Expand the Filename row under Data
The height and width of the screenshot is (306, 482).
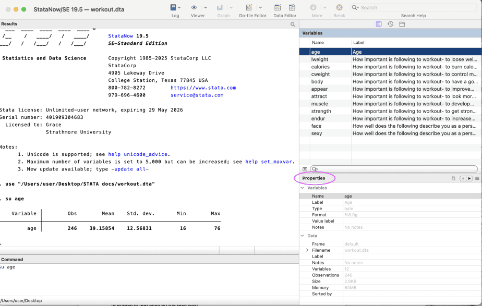point(307,250)
